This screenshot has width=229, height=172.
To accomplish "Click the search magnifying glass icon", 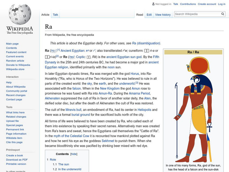I will pyautogui.click(x=223, y=14).
